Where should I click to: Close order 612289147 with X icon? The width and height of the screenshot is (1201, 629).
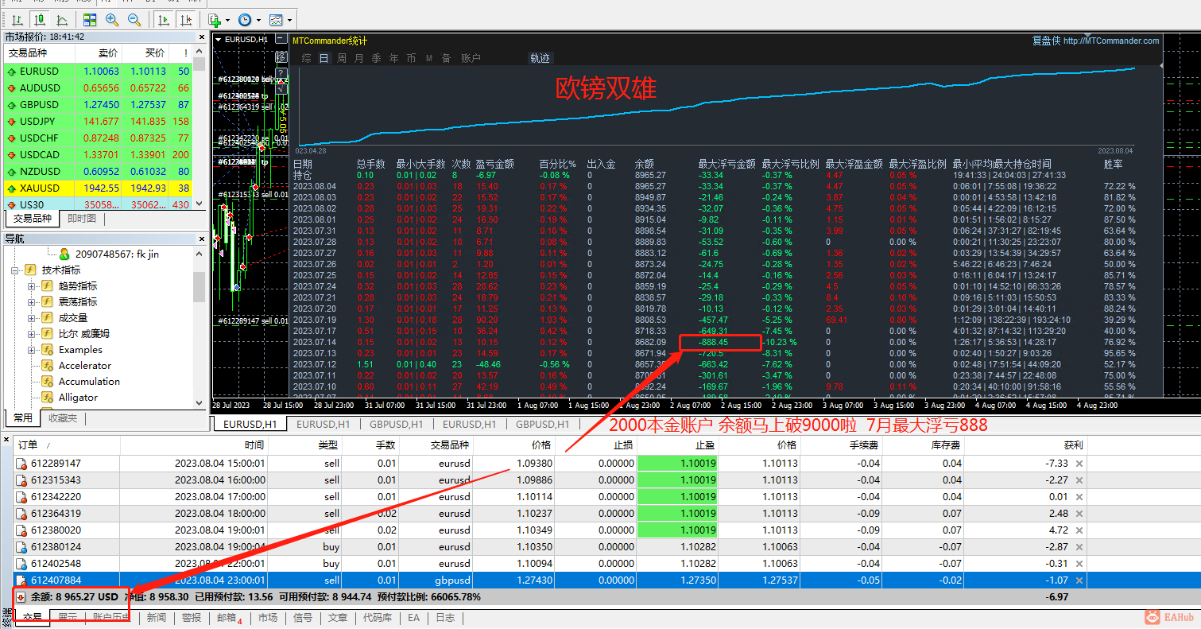point(1079,464)
